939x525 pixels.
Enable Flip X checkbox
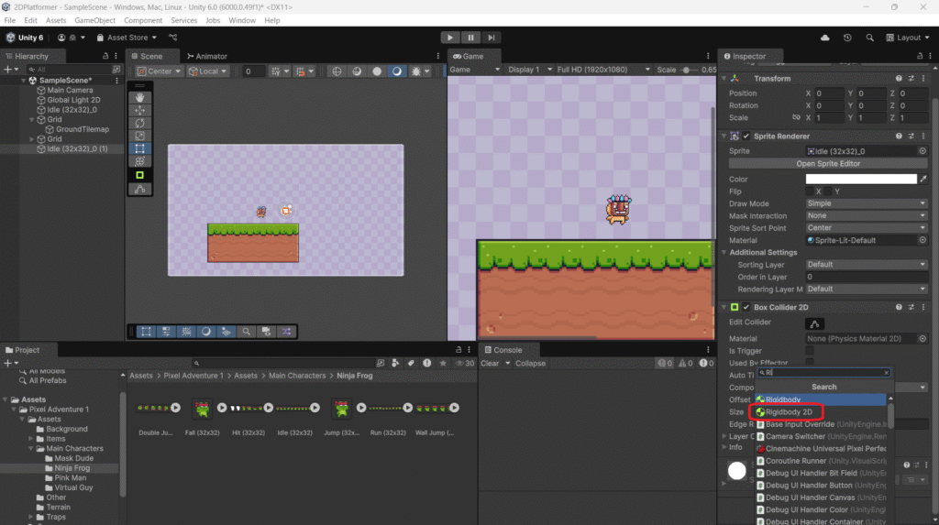pyautogui.click(x=810, y=191)
